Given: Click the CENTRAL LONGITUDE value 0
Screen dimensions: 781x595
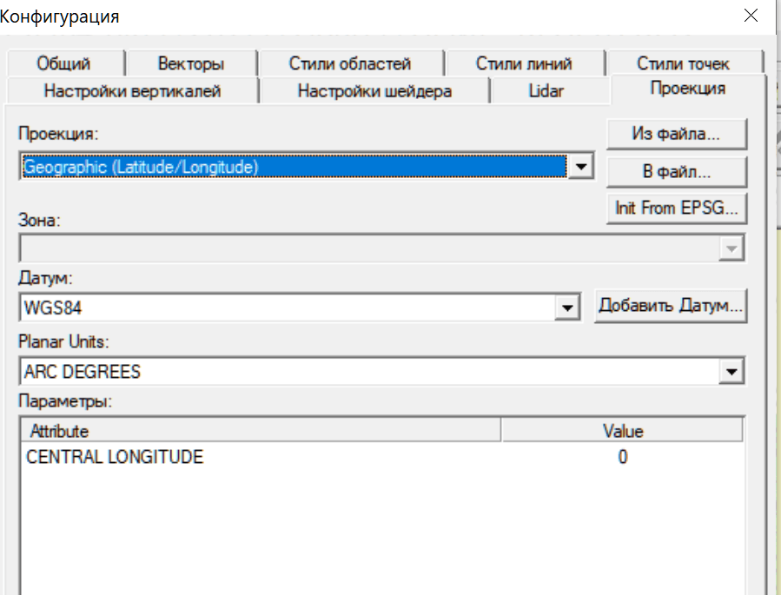Looking at the screenshot, I should [622, 457].
